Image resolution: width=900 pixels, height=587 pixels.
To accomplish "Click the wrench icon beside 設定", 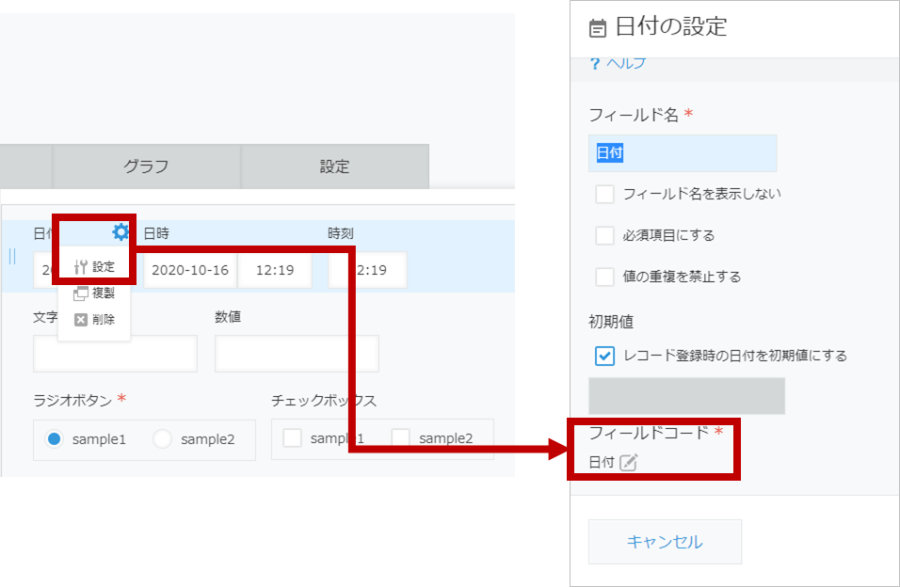I will pyautogui.click(x=80, y=267).
